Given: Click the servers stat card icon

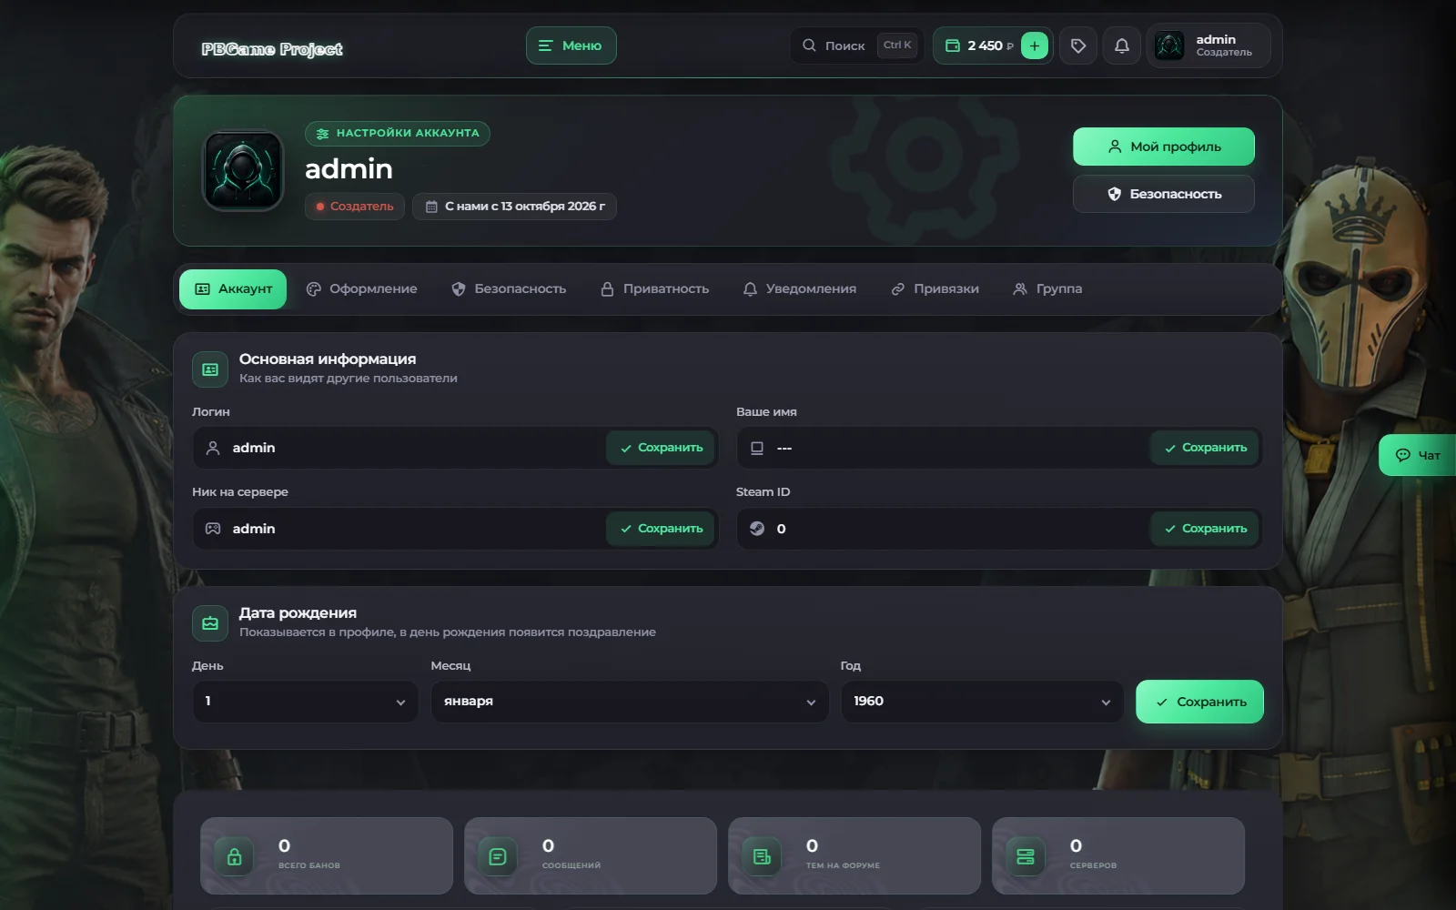Looking at the screenshot, I should click(1026, 856).
